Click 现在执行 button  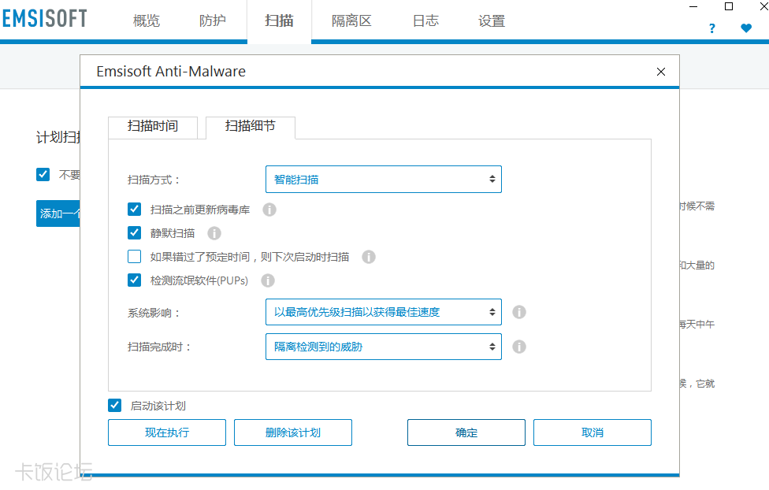click(167, 432)
